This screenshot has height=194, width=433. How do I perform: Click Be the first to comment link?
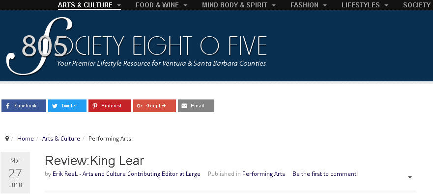click(x=325, y=174)
